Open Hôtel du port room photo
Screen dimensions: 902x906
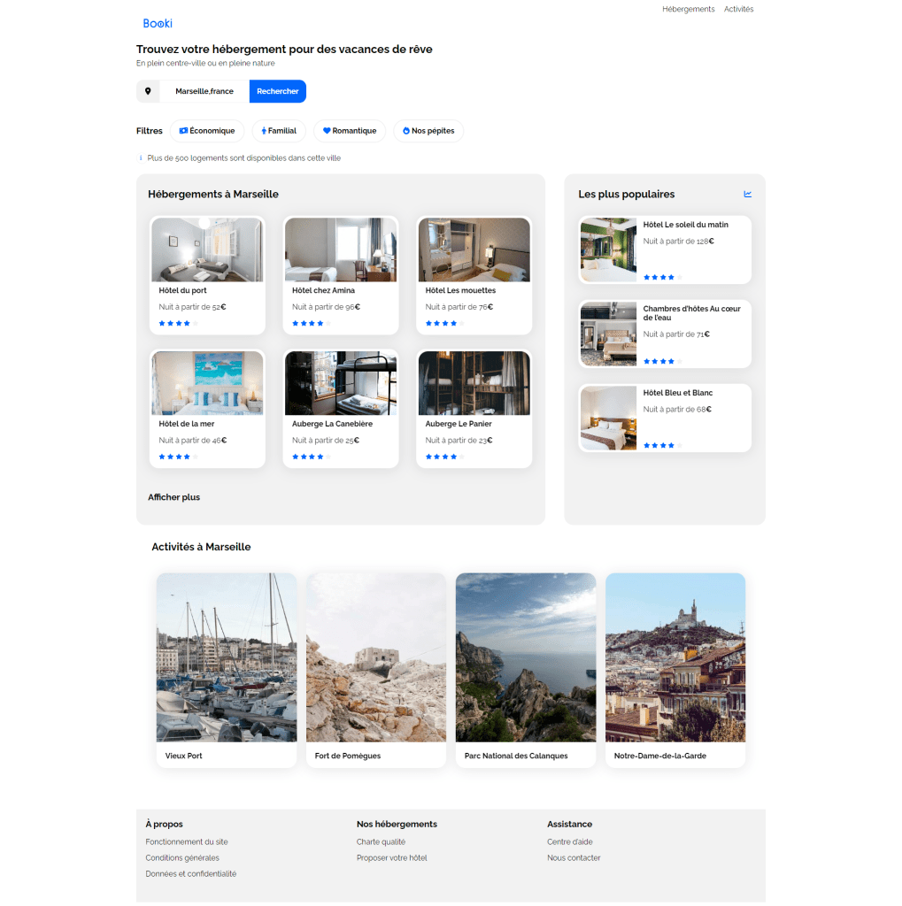[207, 250]
